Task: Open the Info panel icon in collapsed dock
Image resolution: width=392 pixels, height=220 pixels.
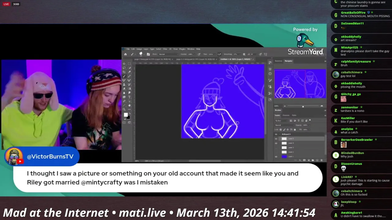Action: pos(270,74)
